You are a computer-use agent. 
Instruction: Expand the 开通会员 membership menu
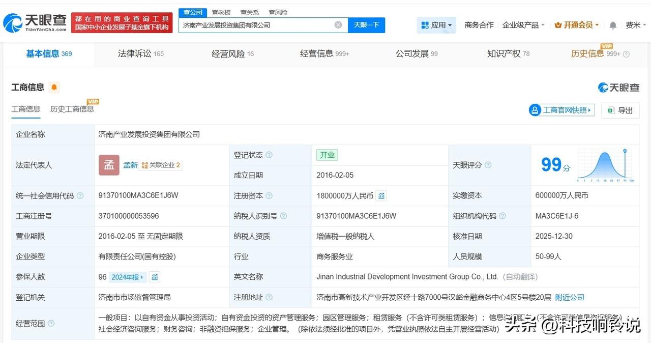[x=577, y=25]
